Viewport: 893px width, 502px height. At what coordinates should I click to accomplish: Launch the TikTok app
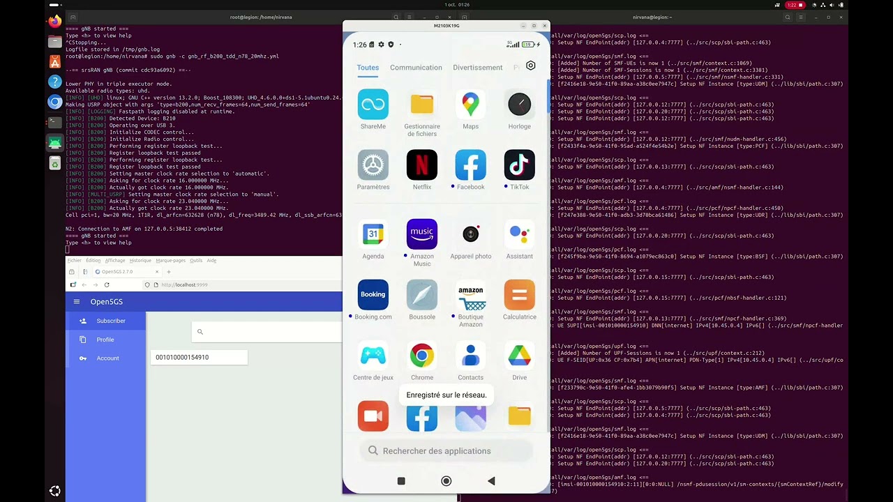click(x=520, y=165)
